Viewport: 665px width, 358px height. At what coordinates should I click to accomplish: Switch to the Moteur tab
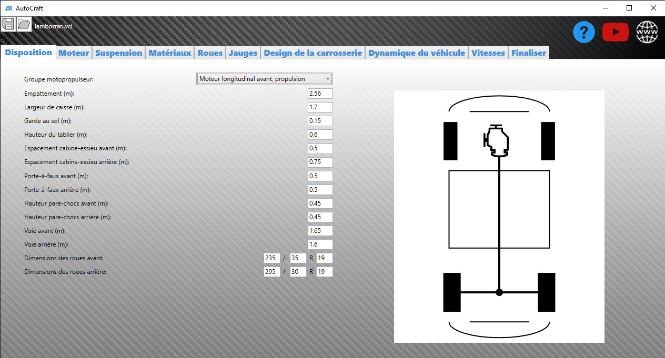point(74,53)
